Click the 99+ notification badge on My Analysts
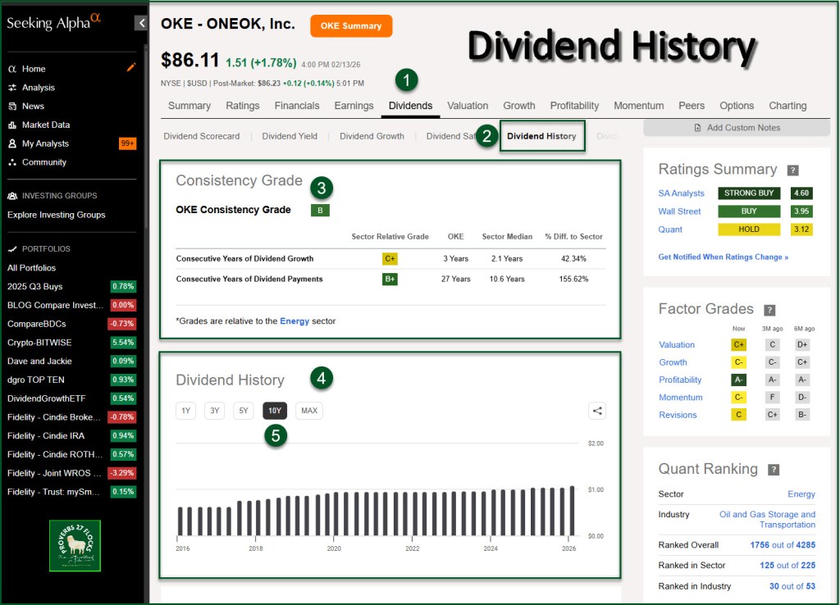Image resolution: width=840 pixels, height=605 pixels. click(127, 143)
